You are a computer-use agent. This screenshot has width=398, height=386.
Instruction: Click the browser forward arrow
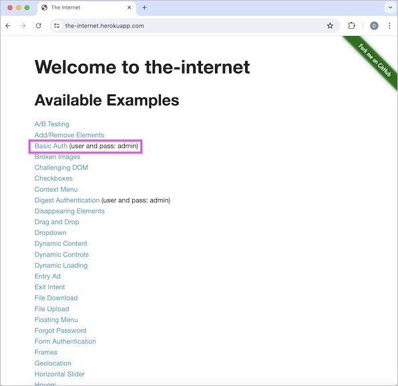[x=23, y=25]
